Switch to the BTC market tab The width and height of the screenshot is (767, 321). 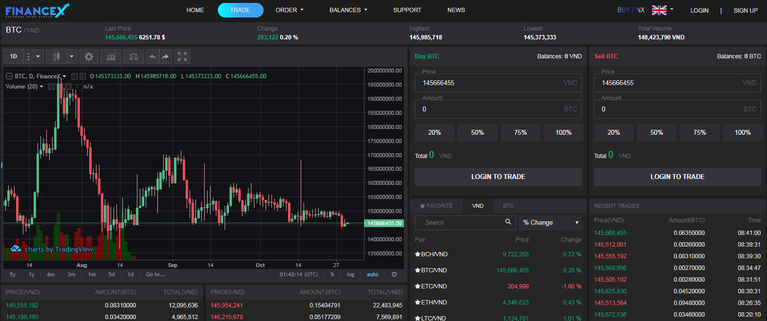(508, 206)
